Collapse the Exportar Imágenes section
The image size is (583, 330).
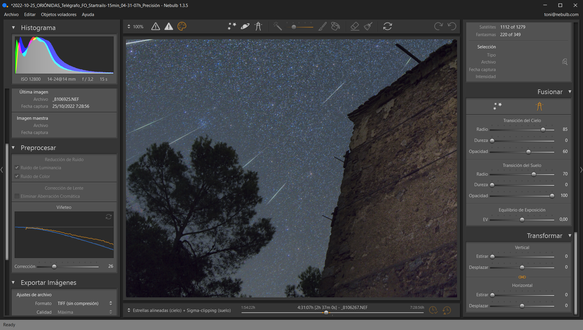[x=13, y=283]
